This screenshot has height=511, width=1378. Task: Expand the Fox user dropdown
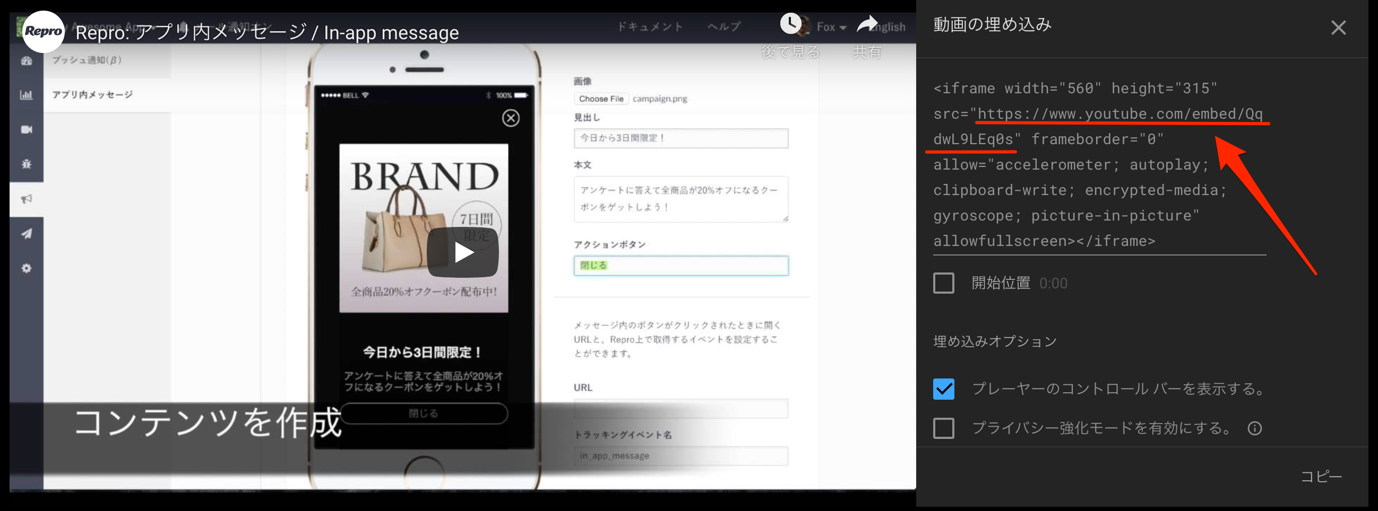(x=831, y=27)
